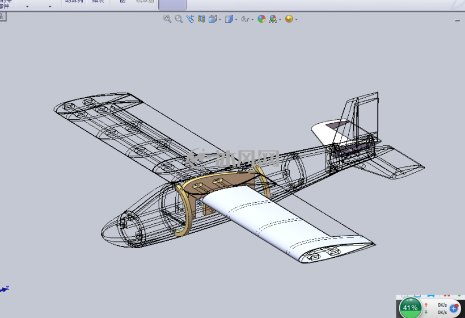Select the Zoom to Area tool
This screenshot has height=318, width=465.
[x=179, y=19]
